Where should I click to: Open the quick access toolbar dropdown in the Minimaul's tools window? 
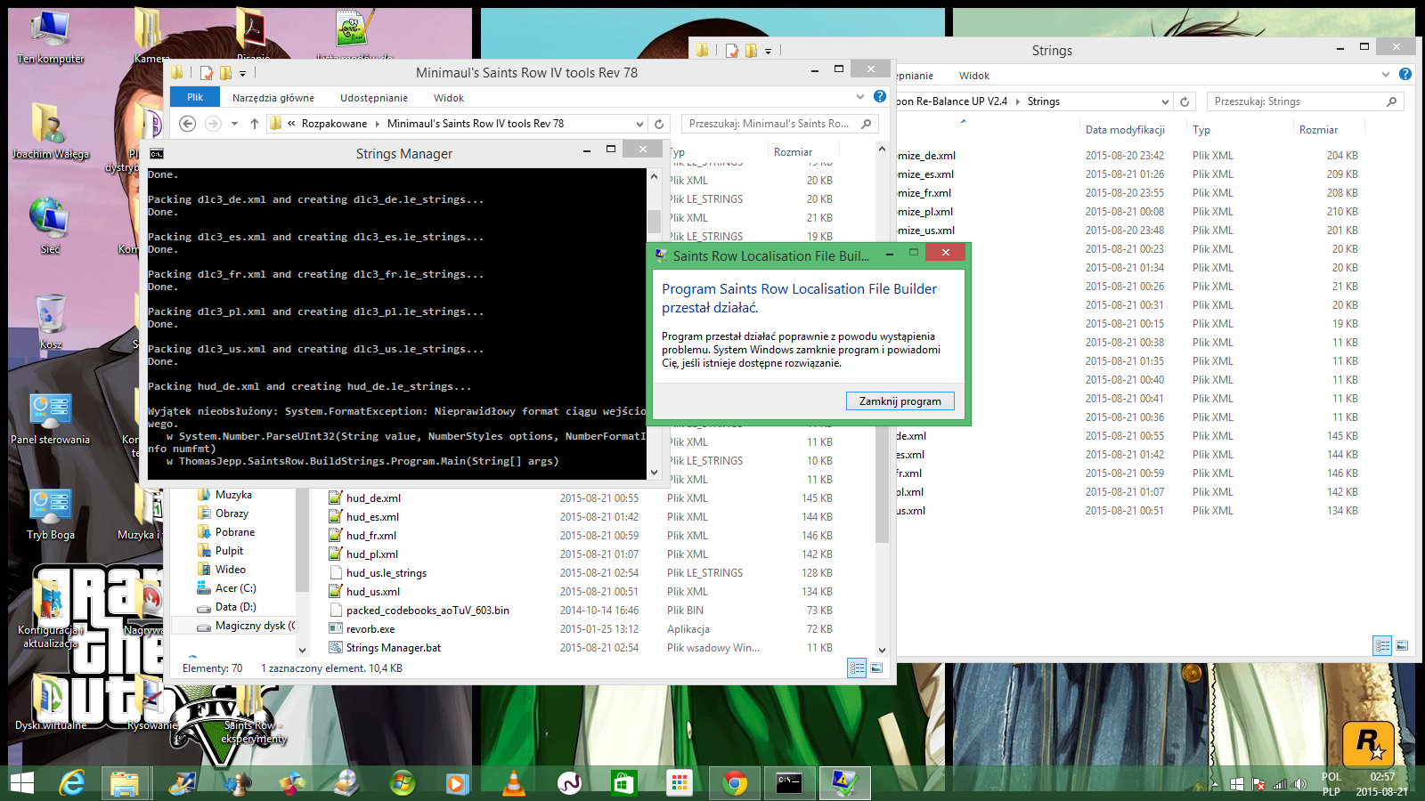pyautogui.click(x=242, y=73)
